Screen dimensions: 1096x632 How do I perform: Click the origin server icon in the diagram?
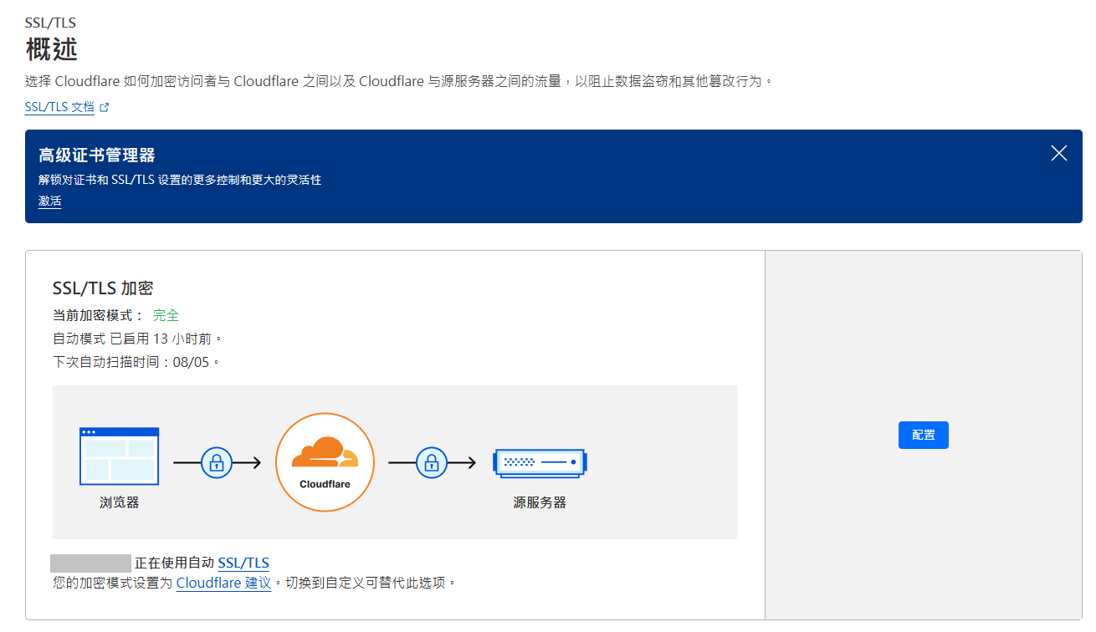[x=540, y=461]
